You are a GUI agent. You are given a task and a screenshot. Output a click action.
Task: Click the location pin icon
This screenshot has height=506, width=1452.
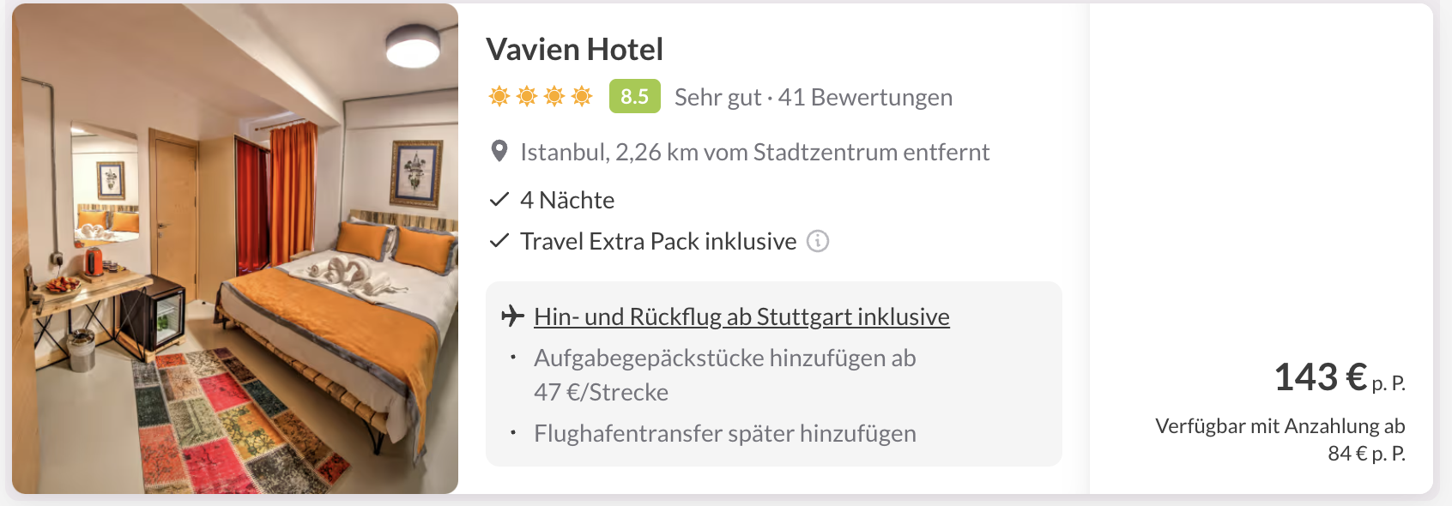tap(499, 152)
